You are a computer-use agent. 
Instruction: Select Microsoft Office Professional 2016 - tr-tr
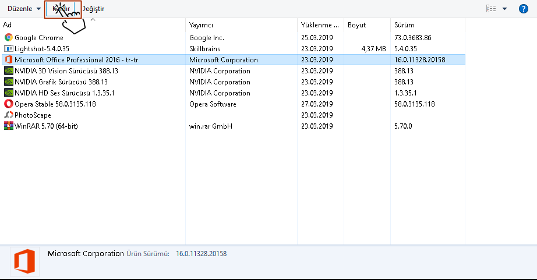point(76,60)
